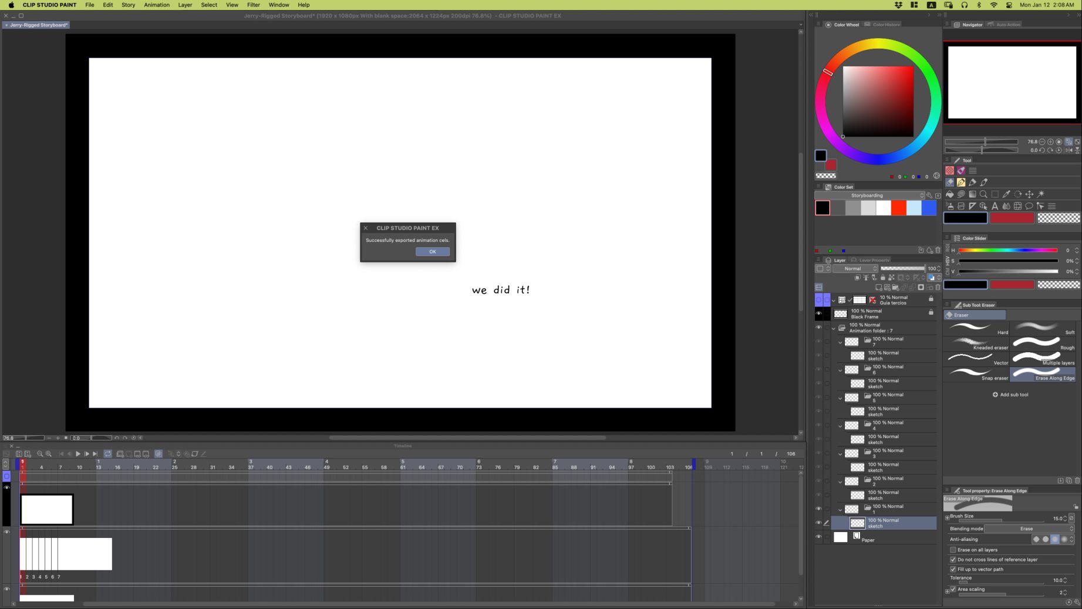Open the Animation menu
Screen dimensions: 1082x609
tap(157, 5)
